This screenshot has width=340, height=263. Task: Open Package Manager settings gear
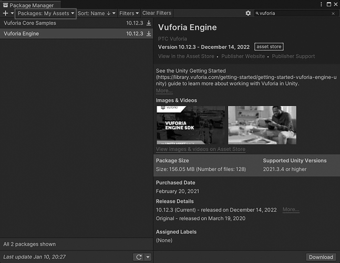click(248, 13)
